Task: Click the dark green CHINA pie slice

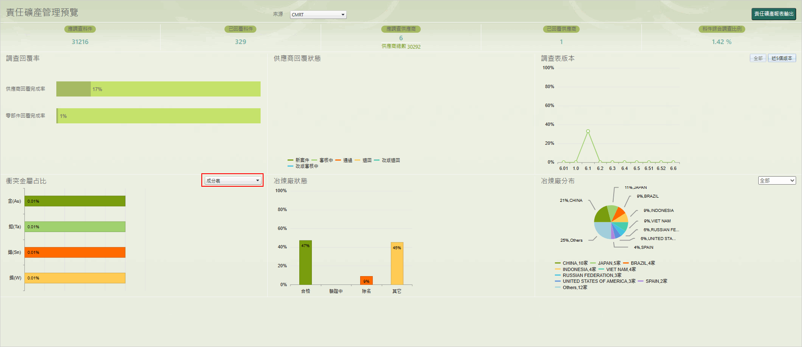Action: click(602, 215)
